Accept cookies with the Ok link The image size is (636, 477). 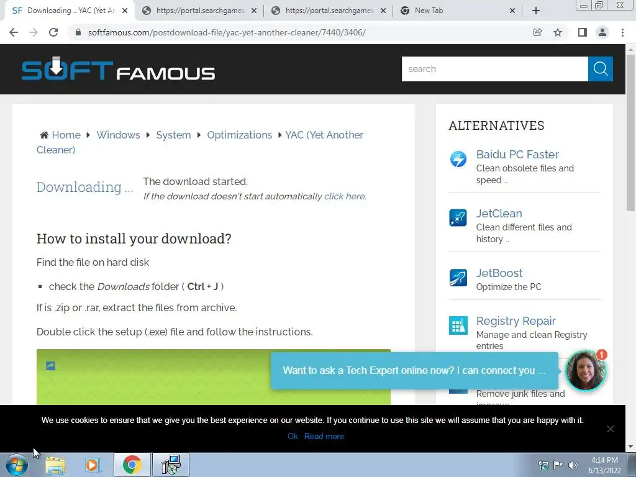293,437
